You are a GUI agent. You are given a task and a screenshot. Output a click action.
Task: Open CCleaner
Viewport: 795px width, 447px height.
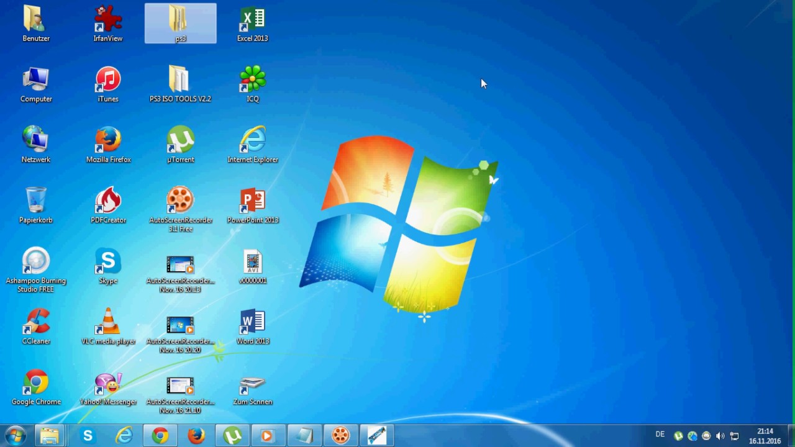[x=36, y=323]
